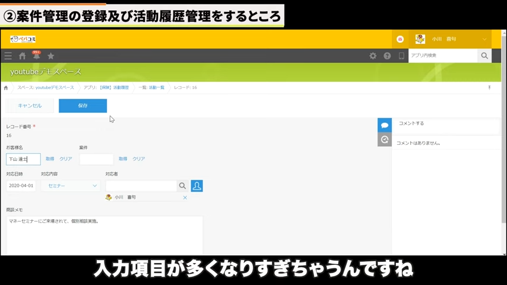Click クリア next to 案件 field
This screenshot has width=507, height=285.
click(x=139, y=159)
